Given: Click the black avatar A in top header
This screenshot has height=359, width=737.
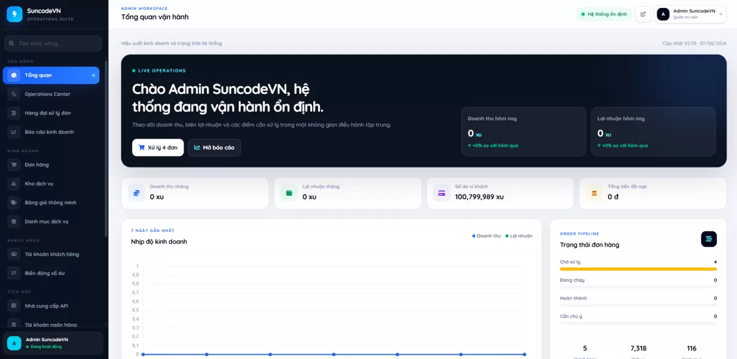Looking at the screenshot, I should pos(663,14).
